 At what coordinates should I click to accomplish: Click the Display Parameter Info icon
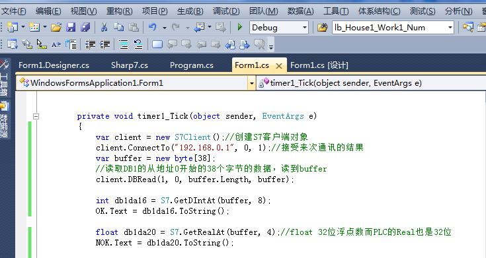click(27, 44)
